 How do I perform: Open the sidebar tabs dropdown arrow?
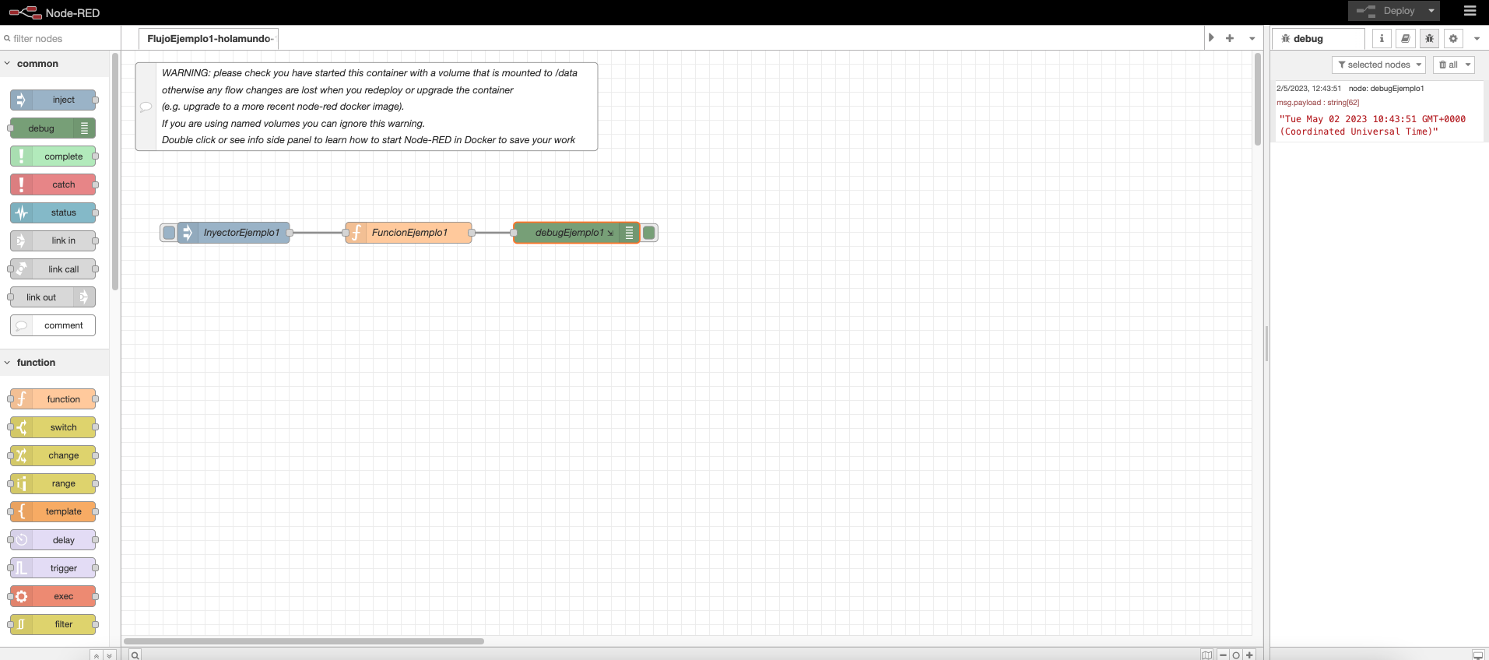point(1477,38)
